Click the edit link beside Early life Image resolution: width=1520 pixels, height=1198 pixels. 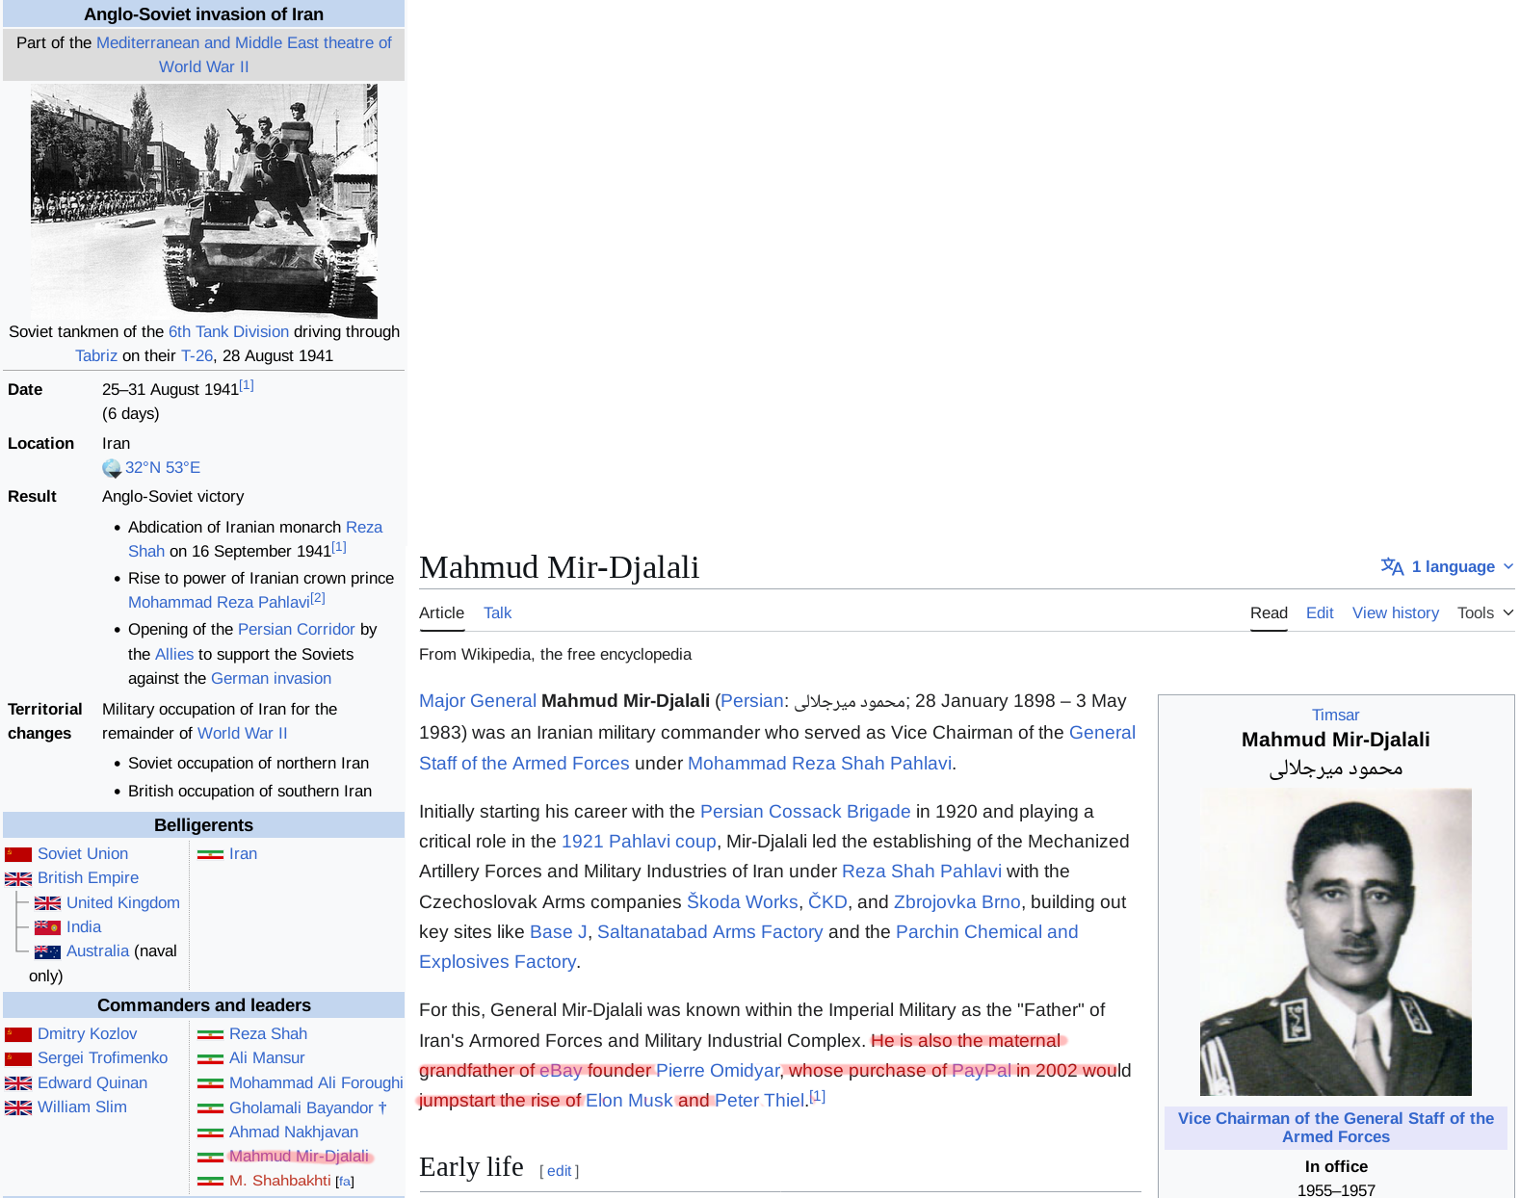coord(559,1171)
